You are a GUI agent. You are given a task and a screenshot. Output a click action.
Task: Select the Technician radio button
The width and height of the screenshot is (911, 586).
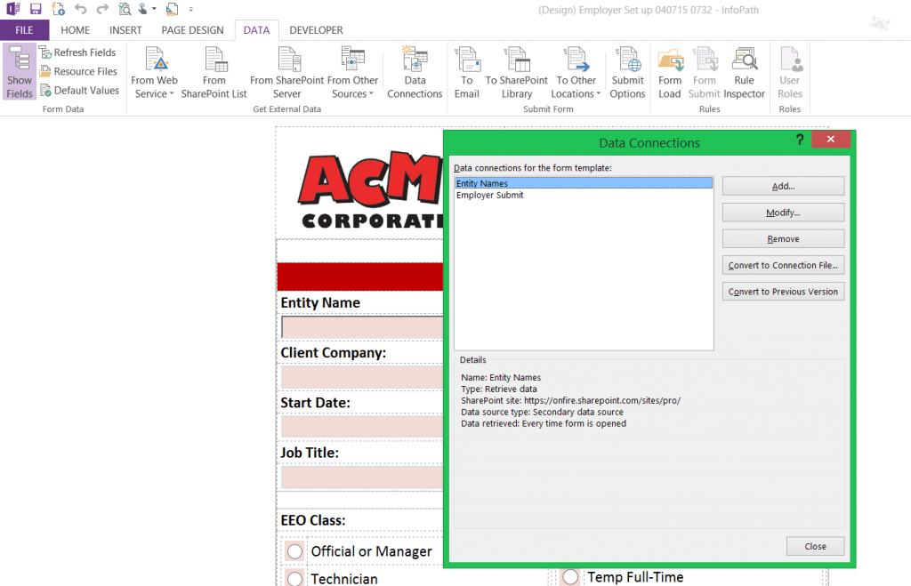294,579
